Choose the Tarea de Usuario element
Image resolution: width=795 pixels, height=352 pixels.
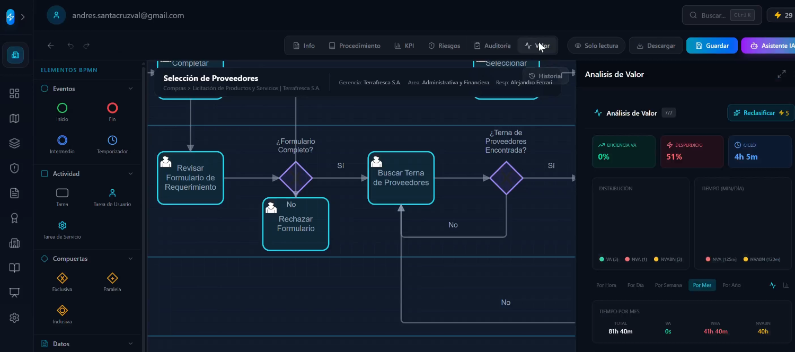click(112, 197)
